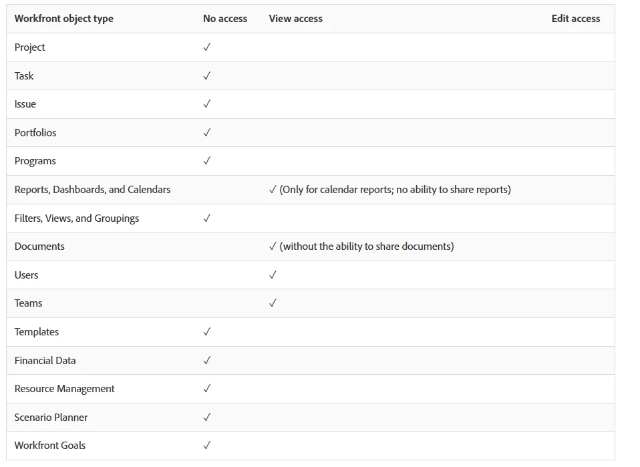Select the checkmark beside Issue
This screenshot has height=467, width=640.
(207, 104)
